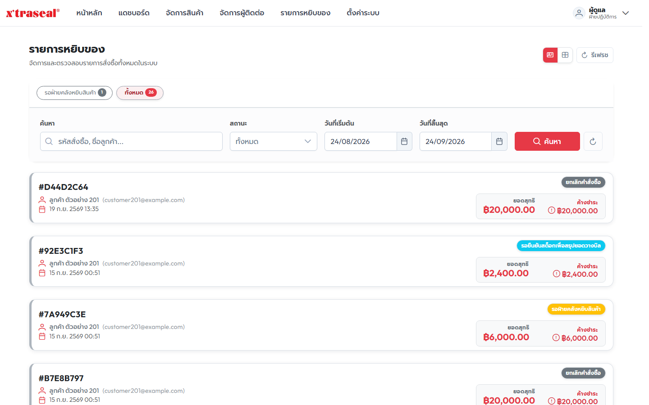Open จัดการผู้ติดต่อ in the navigation
The width and height of the screenshot is (649, 405).
tap(242, 13)
